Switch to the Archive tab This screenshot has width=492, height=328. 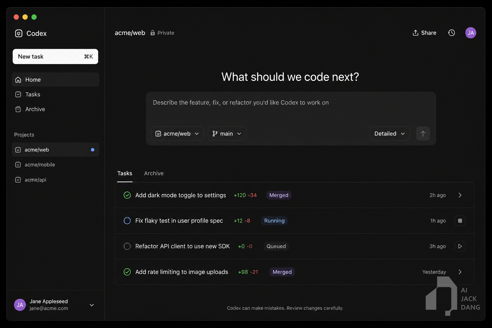(154, 173)
